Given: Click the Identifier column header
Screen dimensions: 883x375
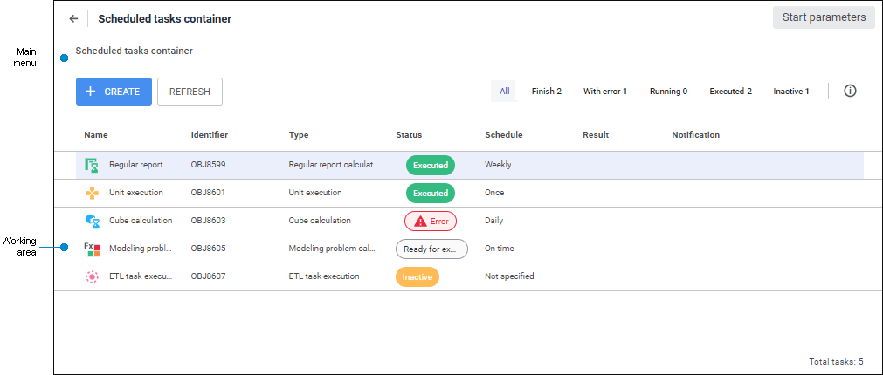Looking at the screenshot, I should (x=210, y=135).
